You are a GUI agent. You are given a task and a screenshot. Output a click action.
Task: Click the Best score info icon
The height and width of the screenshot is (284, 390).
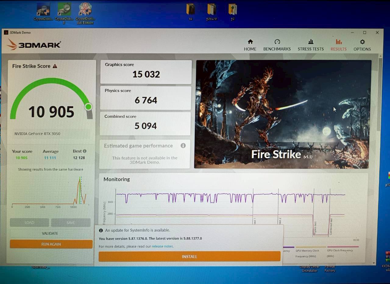tap(85, 151)
